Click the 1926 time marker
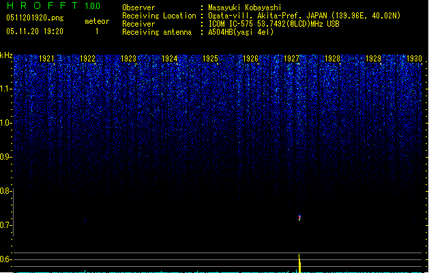Image resolution: width=429 pixels, height=273 pixels. point(250,58)
